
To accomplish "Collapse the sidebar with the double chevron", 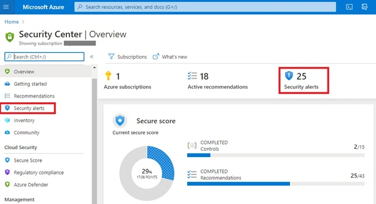I will [91, 56].
